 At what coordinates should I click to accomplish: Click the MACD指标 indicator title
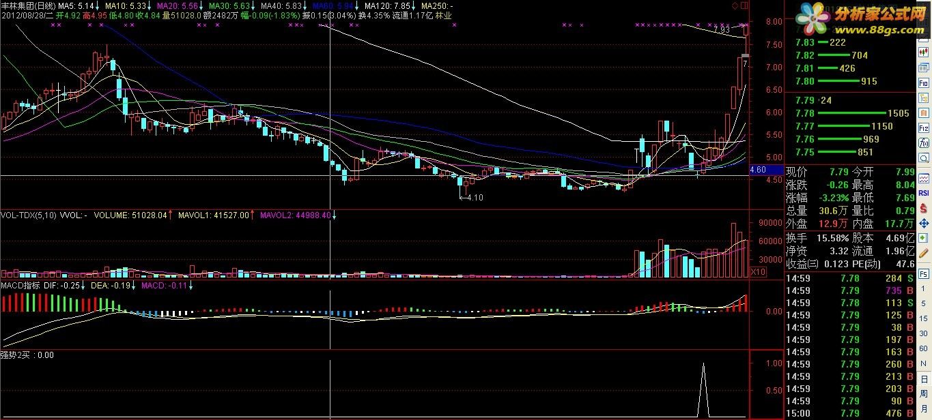point(20,285)
